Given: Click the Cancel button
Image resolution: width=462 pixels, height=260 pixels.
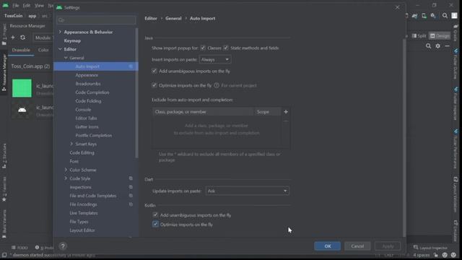Looking at the screenshot, I should click(x=357, y=246).
